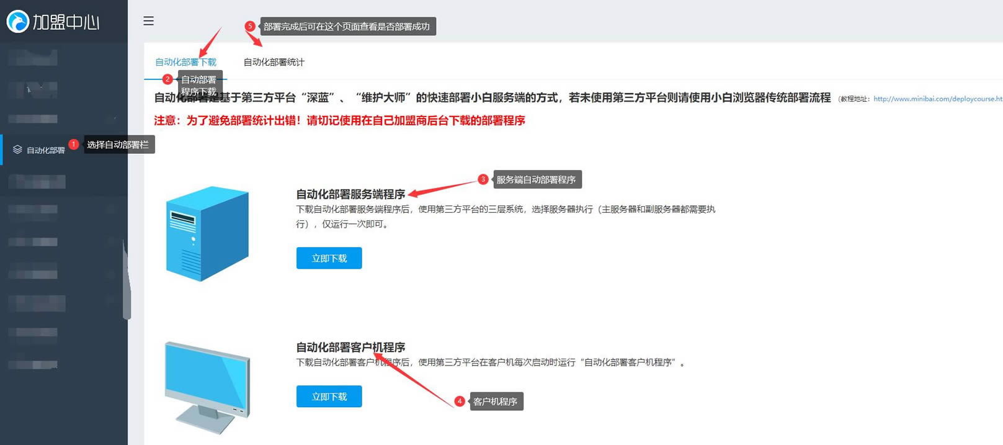Viewport: 1003px width, 445px height.
Task: Click the sidebar vertical scrollbar
Action: pos(127,279)
